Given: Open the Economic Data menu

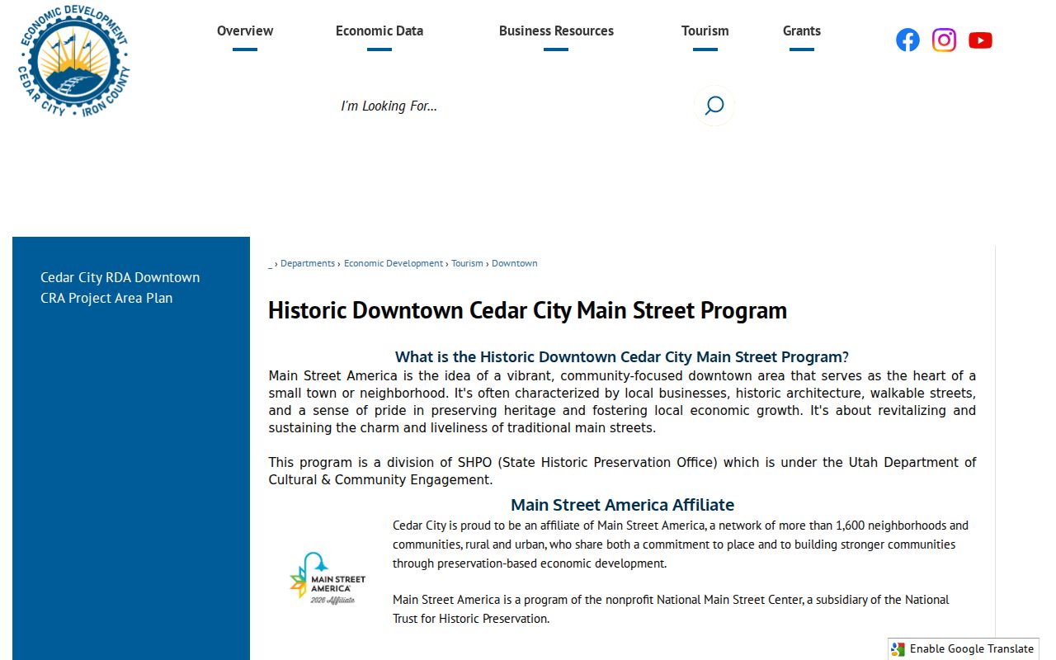Looking at the screenshot, I should pyautogui.click(x=379, y=31).
